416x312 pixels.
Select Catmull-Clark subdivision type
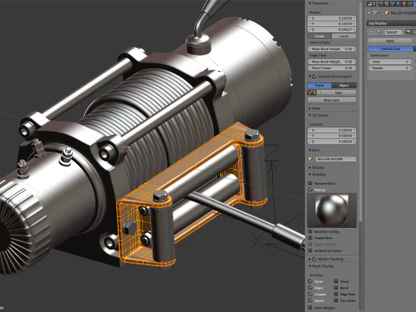click(391, 49)
